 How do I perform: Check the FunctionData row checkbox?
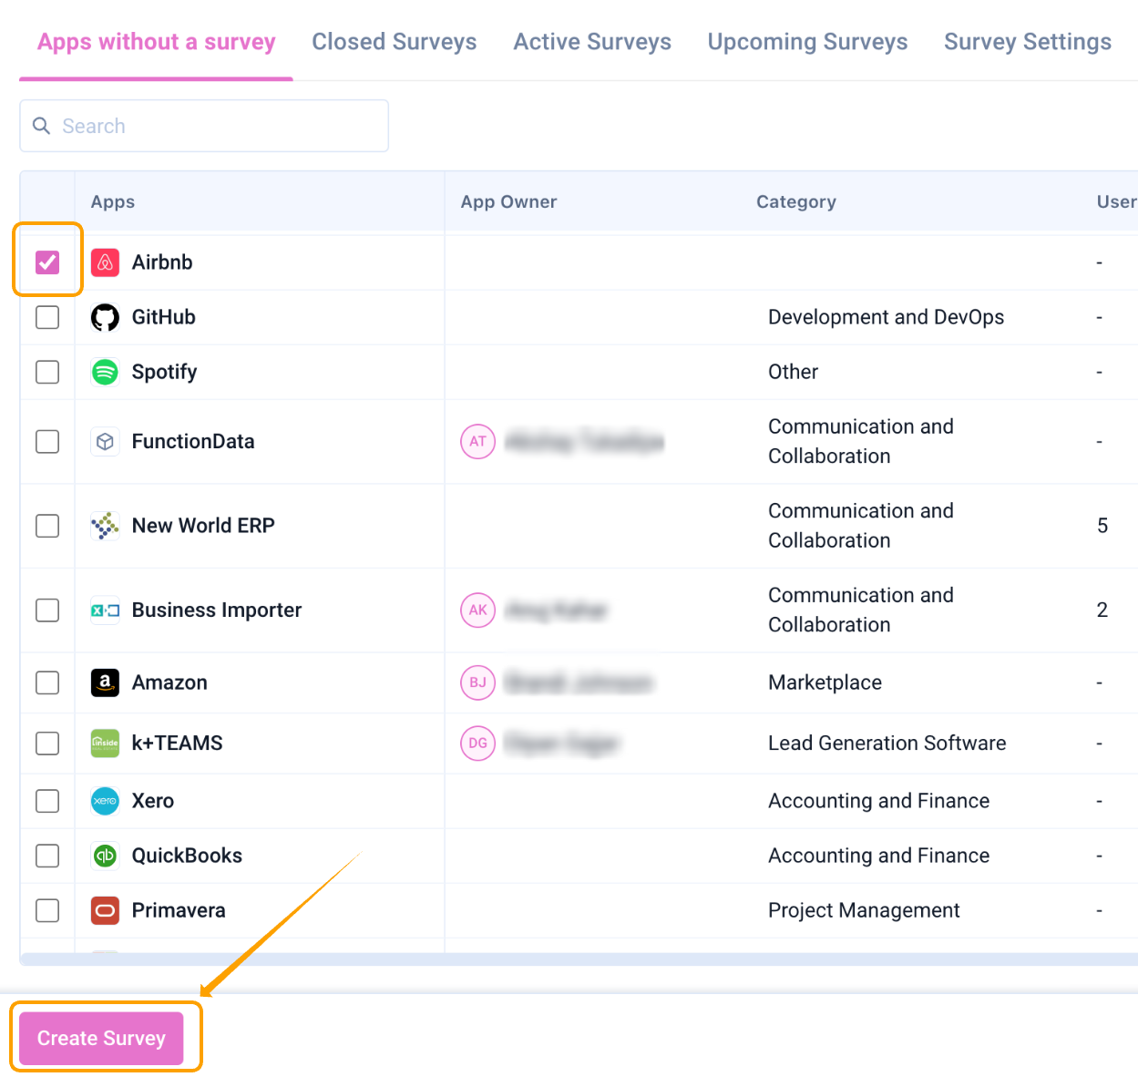click(47, 442)
